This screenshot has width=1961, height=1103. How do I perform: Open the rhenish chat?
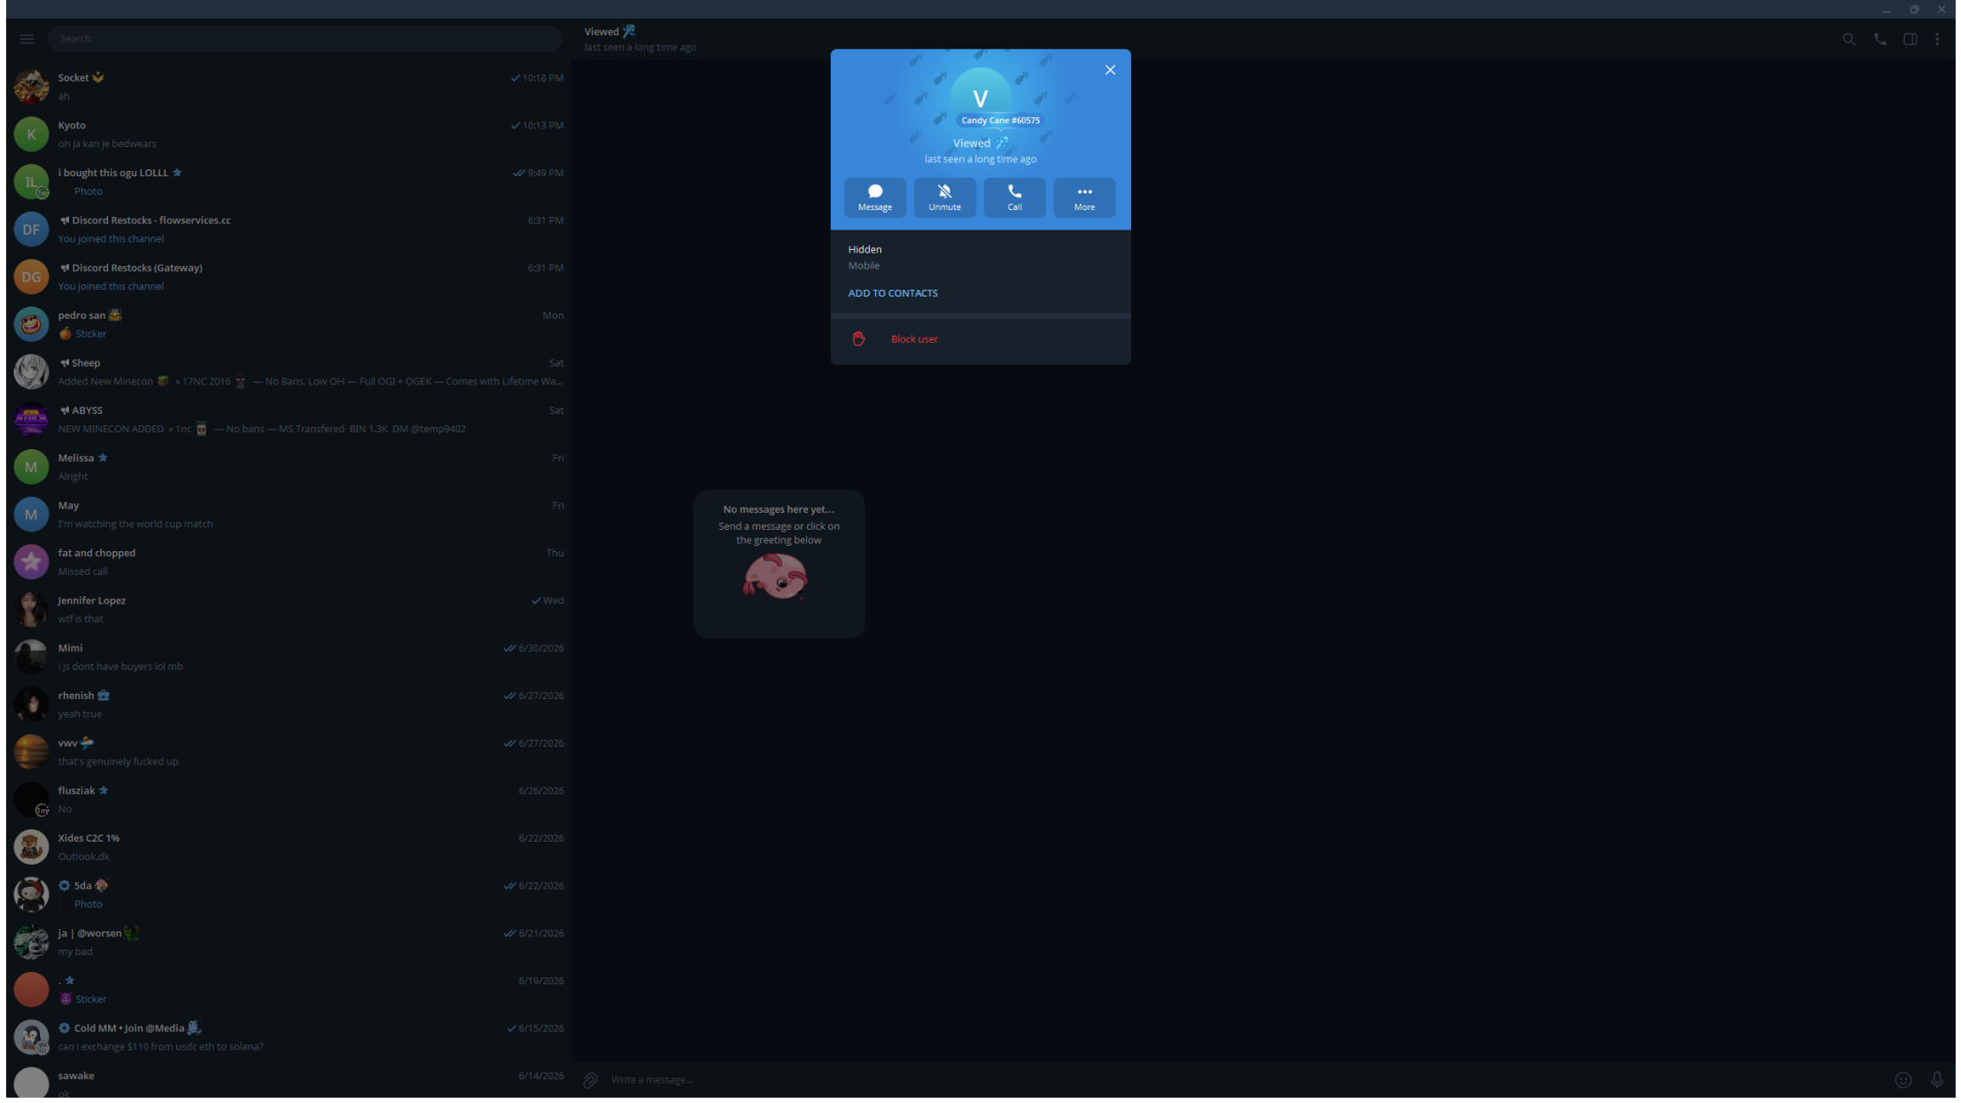[289, 705]
